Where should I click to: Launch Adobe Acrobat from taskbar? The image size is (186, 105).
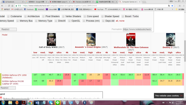(24, 103)
